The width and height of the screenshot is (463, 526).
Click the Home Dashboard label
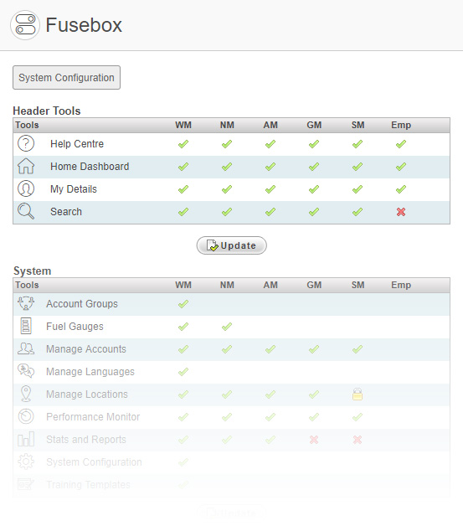point(90,167)
